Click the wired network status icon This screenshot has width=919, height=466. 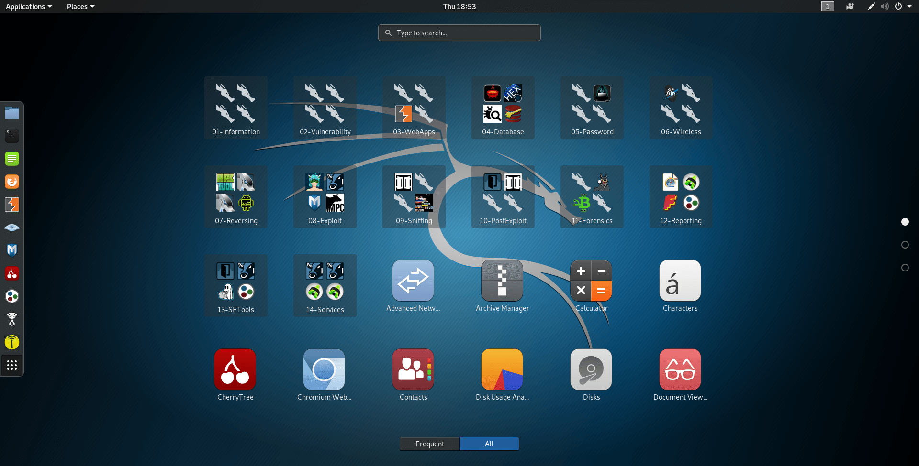(x=871, y=6)
